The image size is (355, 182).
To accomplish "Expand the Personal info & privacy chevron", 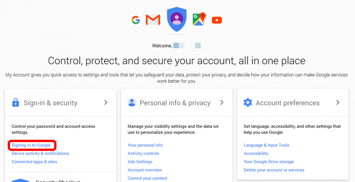I will pyautogui.click(x=222, y=102).
